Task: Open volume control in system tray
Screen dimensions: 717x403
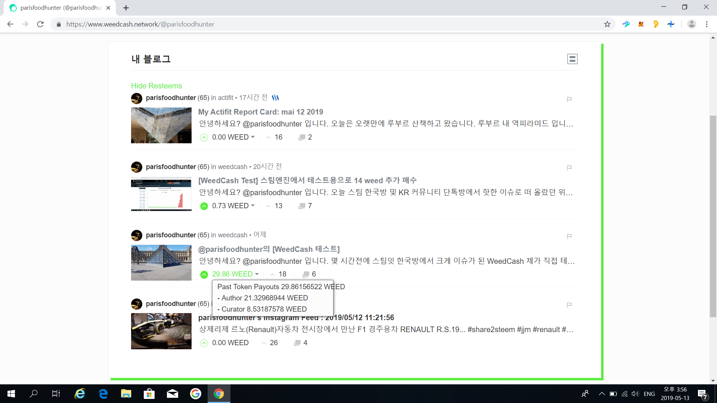Action: (635, 394)
